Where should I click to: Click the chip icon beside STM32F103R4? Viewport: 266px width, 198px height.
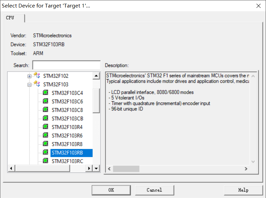[46, 126]
